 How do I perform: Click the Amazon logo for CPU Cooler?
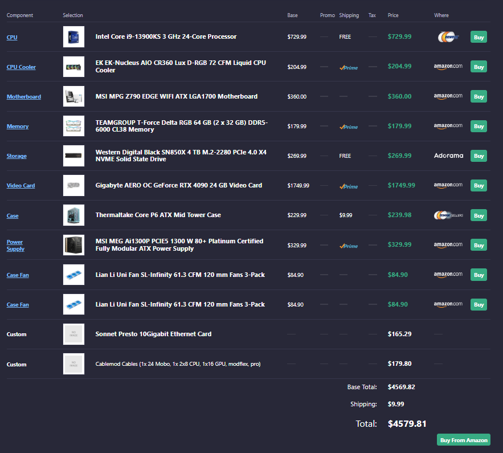click(448, 67)
